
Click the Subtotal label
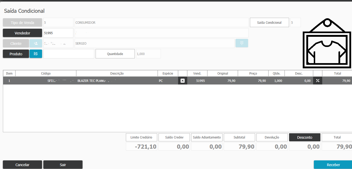(x=239, y=137)
